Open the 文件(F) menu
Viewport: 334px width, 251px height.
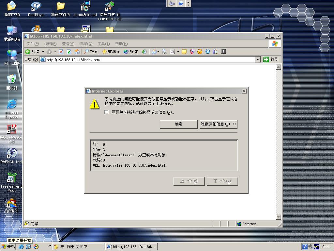33,44
